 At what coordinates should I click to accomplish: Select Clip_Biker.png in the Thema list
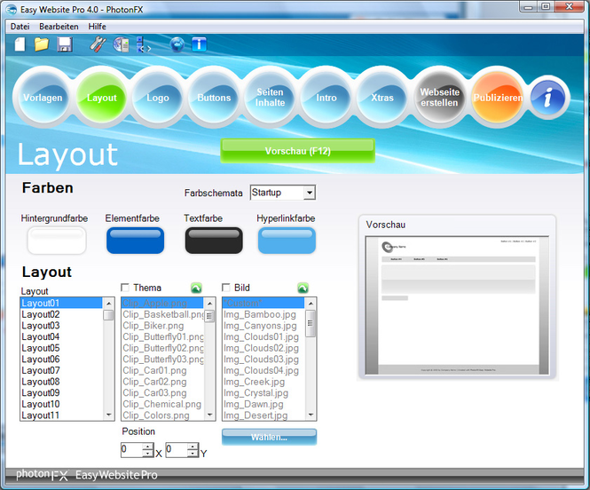162,326
